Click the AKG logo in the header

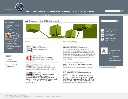[20, 7]
